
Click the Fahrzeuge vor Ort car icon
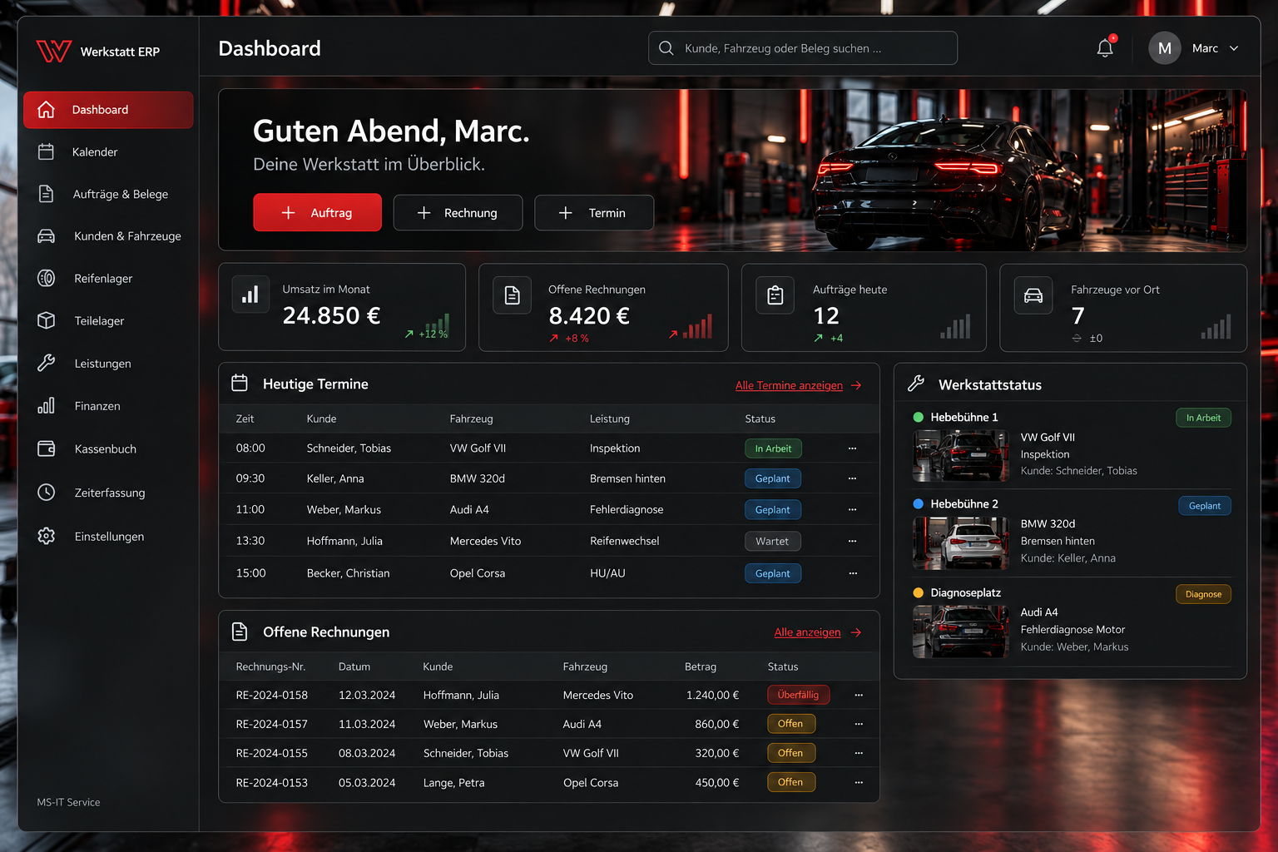pyautogui.click(x=1033, y=295)
